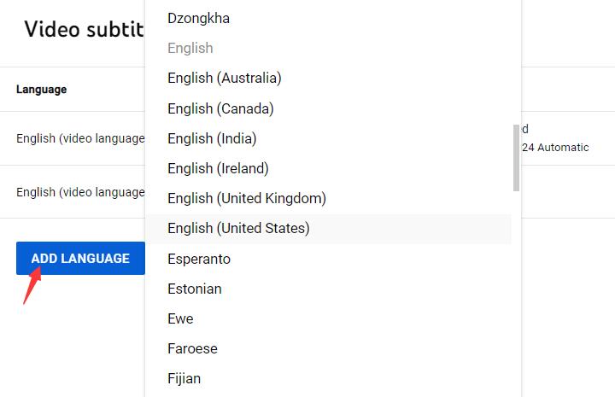Pick English (India) from the list
This screenshot has width=615, height=397.
click(212, 138)
